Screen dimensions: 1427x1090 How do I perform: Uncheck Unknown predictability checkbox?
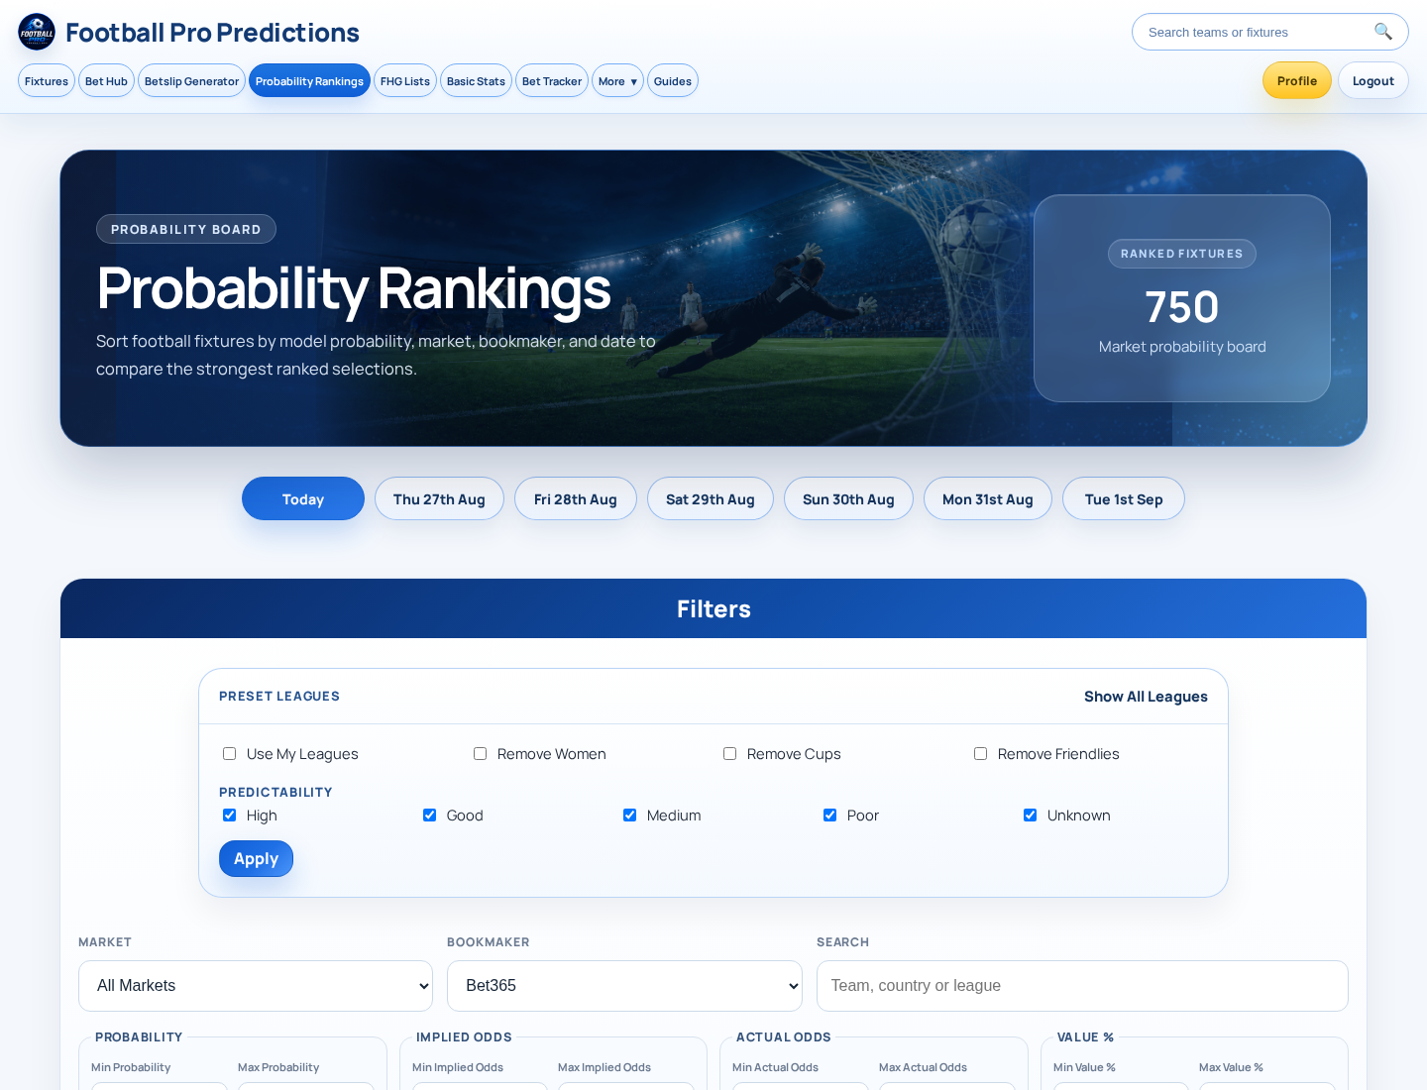point(1030,816)
